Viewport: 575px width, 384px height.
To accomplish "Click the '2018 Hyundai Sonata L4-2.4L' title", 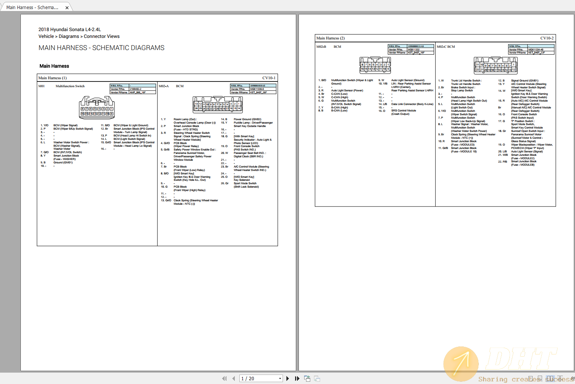I will [70, 29].
